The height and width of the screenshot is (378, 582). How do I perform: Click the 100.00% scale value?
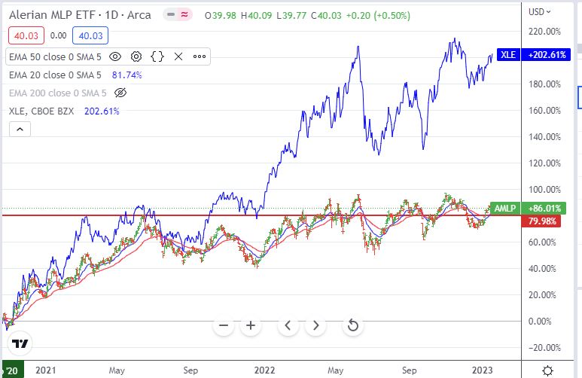[544, 190]
